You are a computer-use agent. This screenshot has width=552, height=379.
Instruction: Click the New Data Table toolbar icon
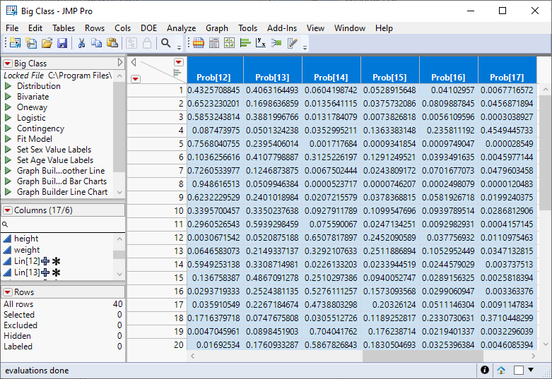[x=16, y=43]
